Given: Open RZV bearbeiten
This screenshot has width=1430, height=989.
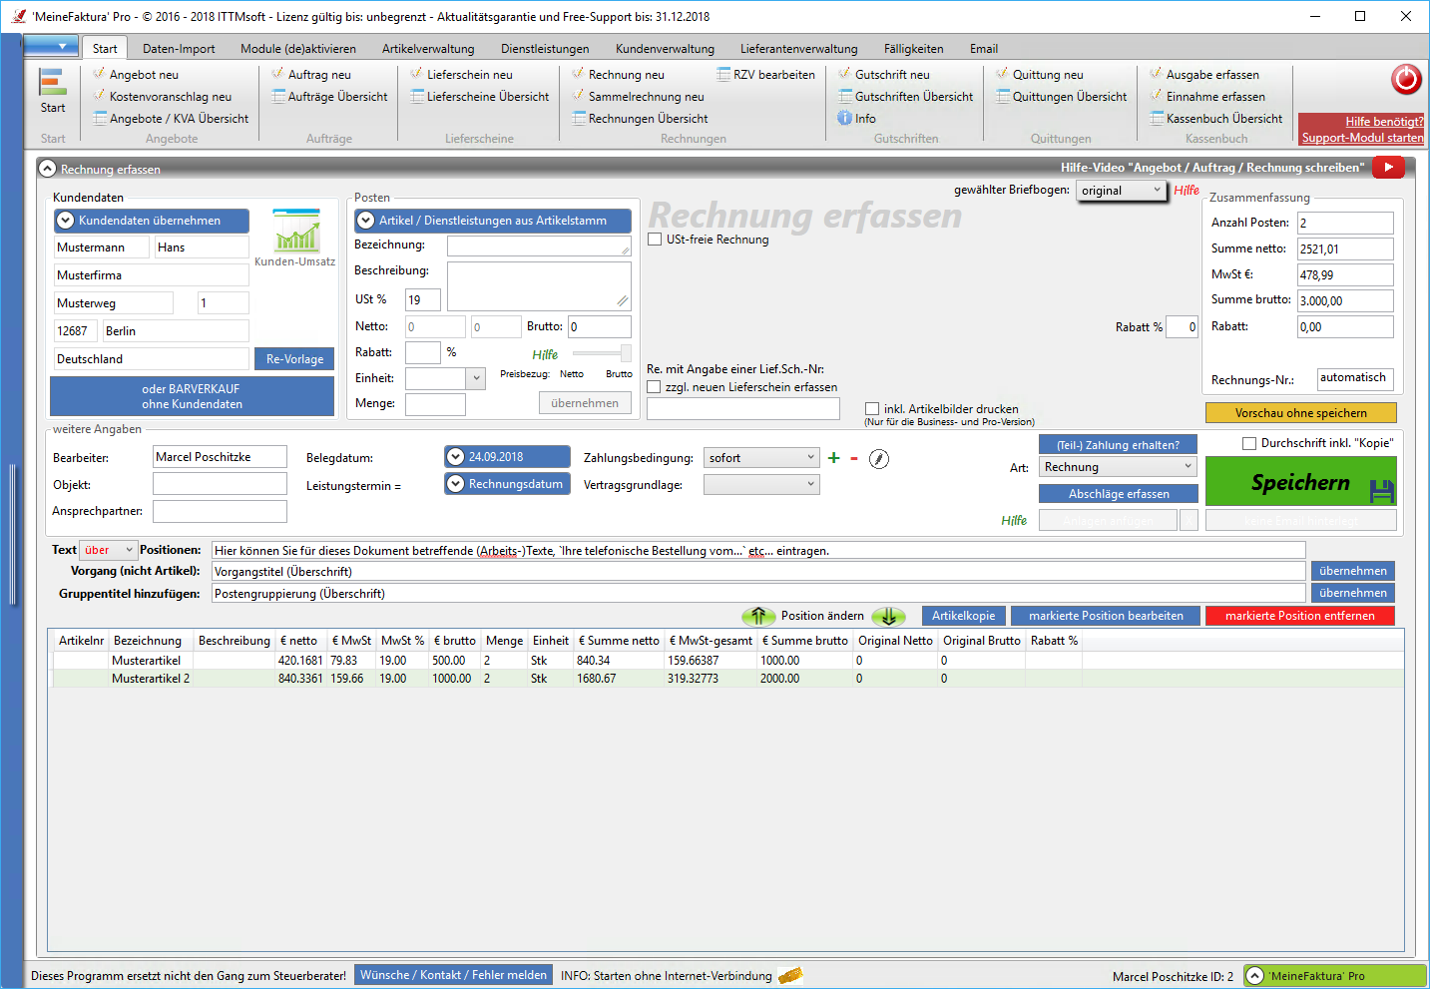Looking at the screenshot, I should point(765,74).
